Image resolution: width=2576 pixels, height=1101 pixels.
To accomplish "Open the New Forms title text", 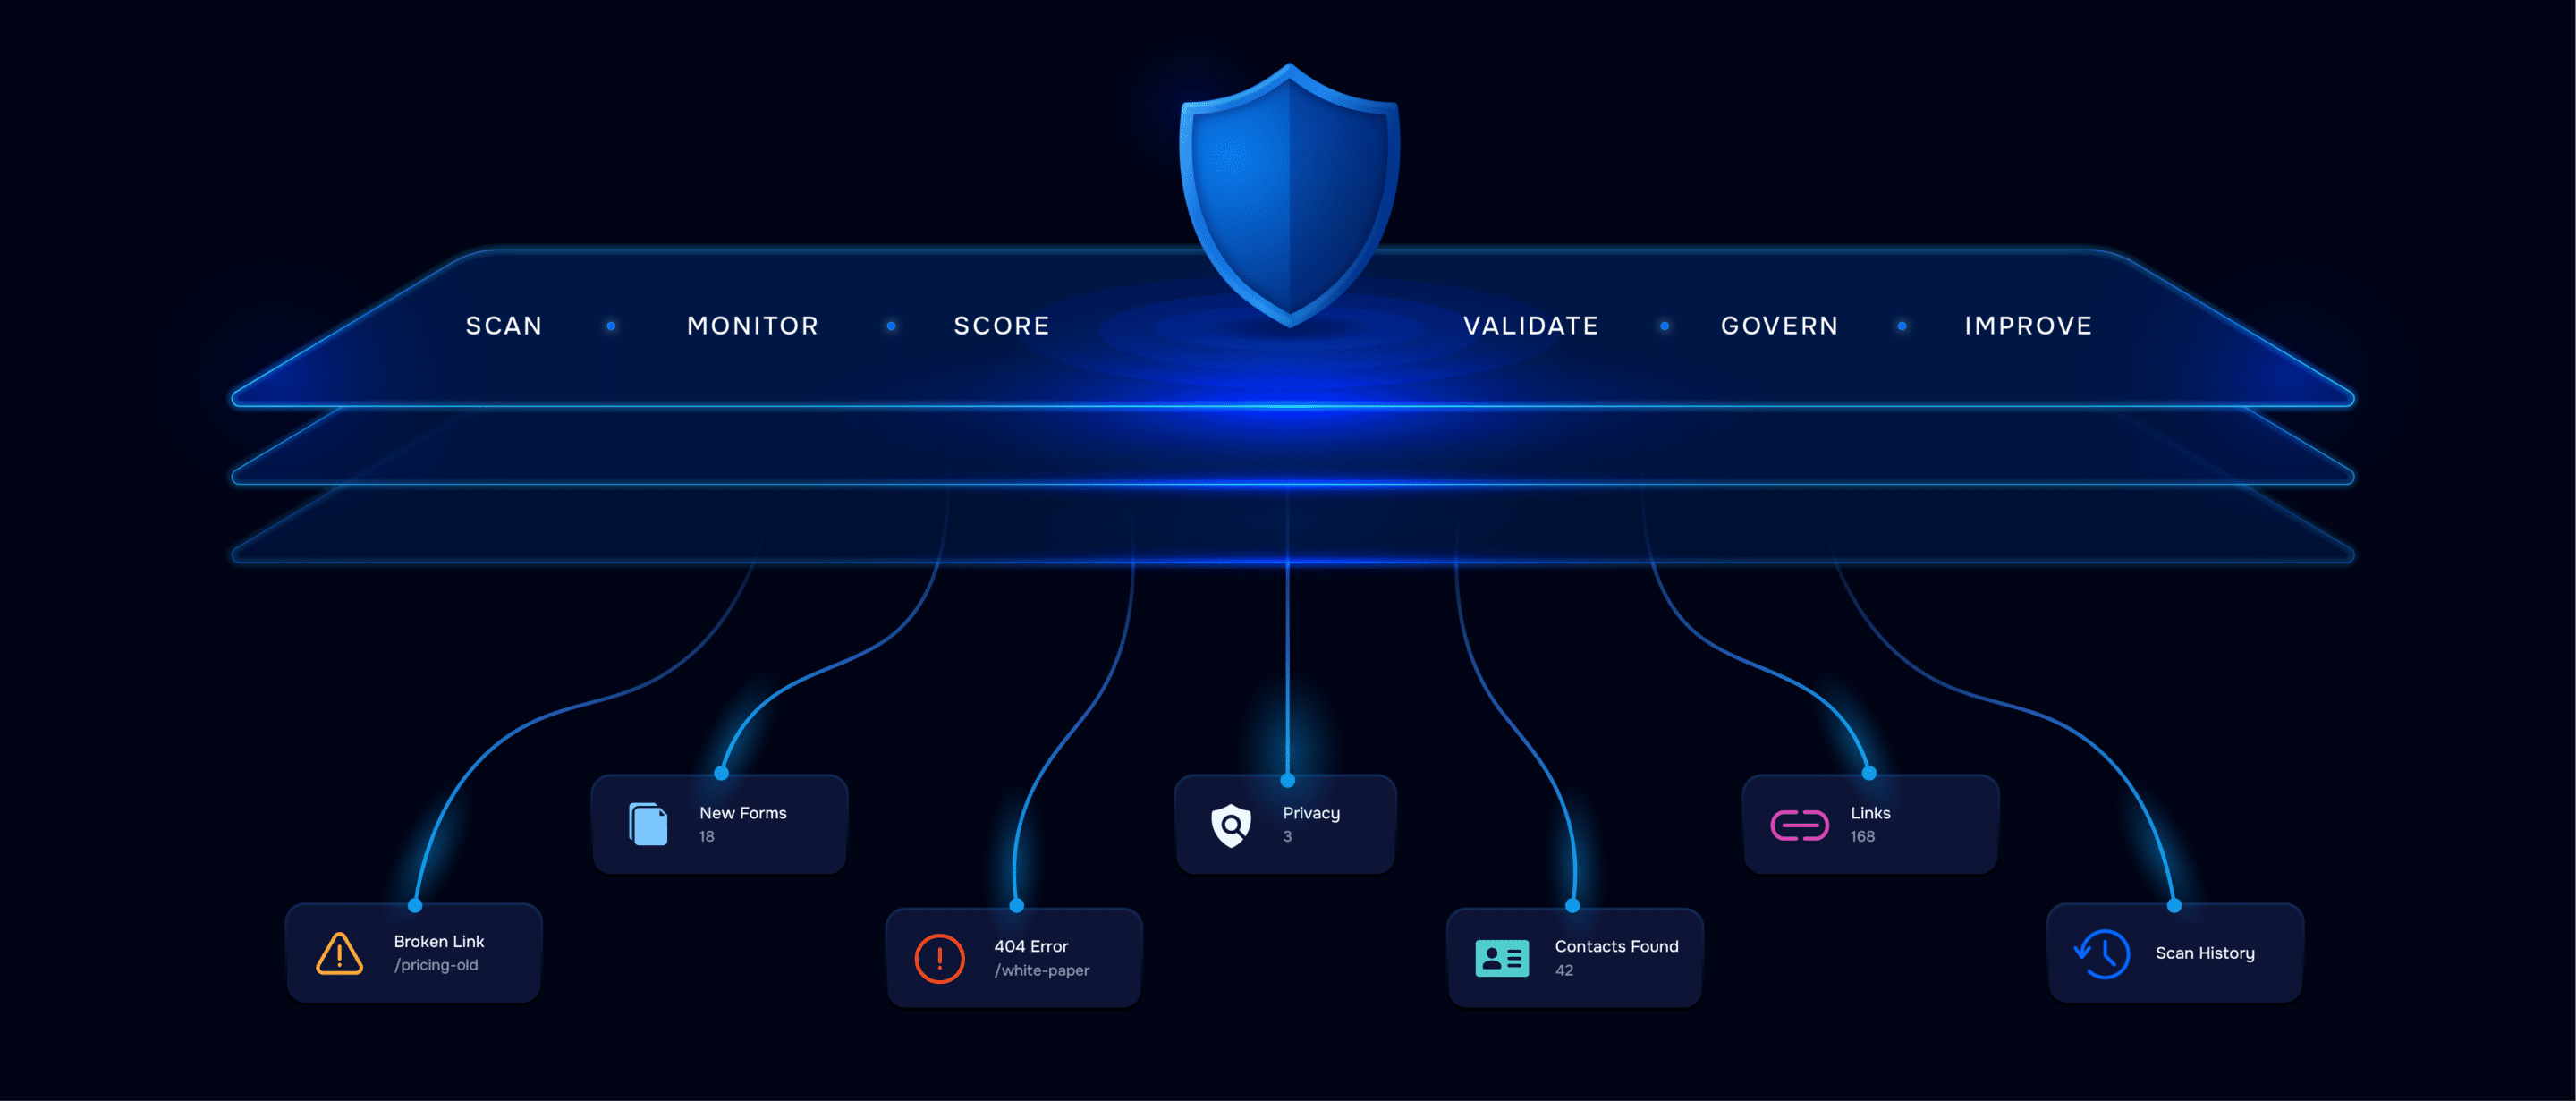I will point(743,813).
